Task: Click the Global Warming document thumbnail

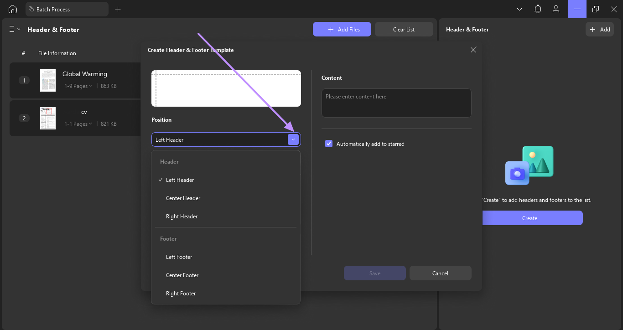Action: pyautogui.click(x=47, y=80)
